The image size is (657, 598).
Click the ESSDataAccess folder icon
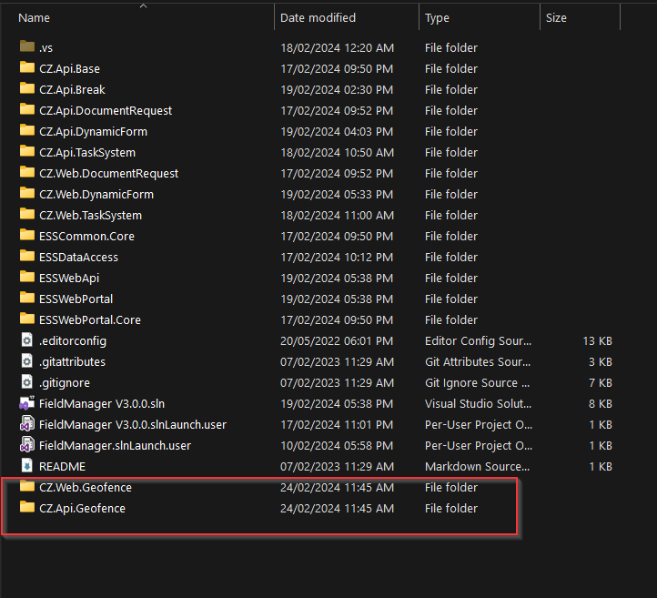pyautogui.click(x=27, y=256)
